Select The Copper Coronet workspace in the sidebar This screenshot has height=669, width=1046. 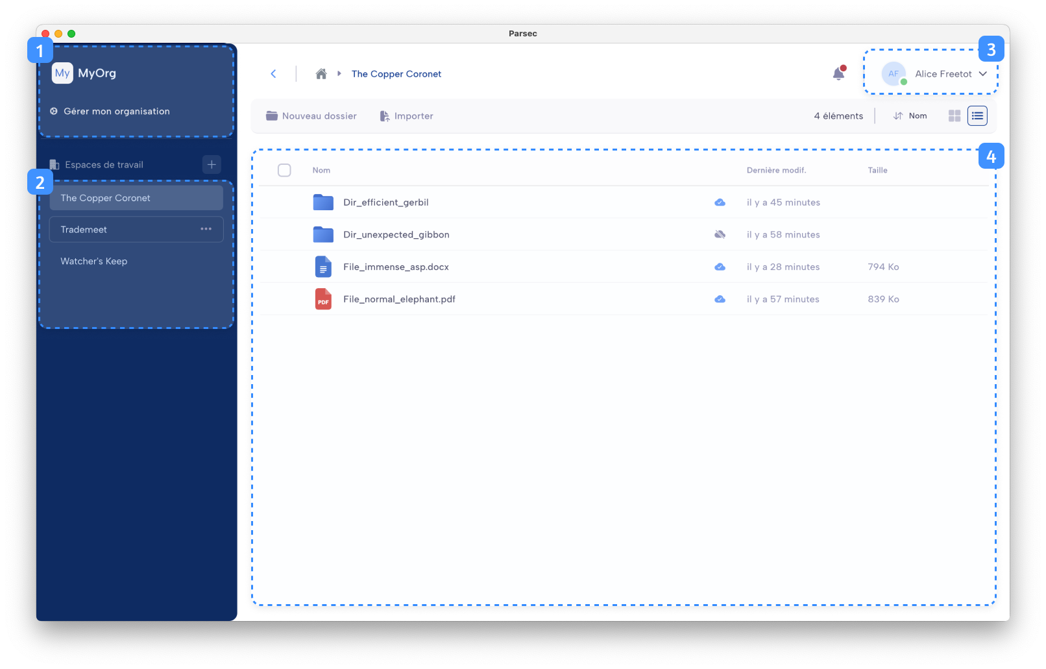136,198
